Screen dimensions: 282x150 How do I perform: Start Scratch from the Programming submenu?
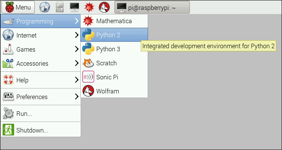(114, 63)
